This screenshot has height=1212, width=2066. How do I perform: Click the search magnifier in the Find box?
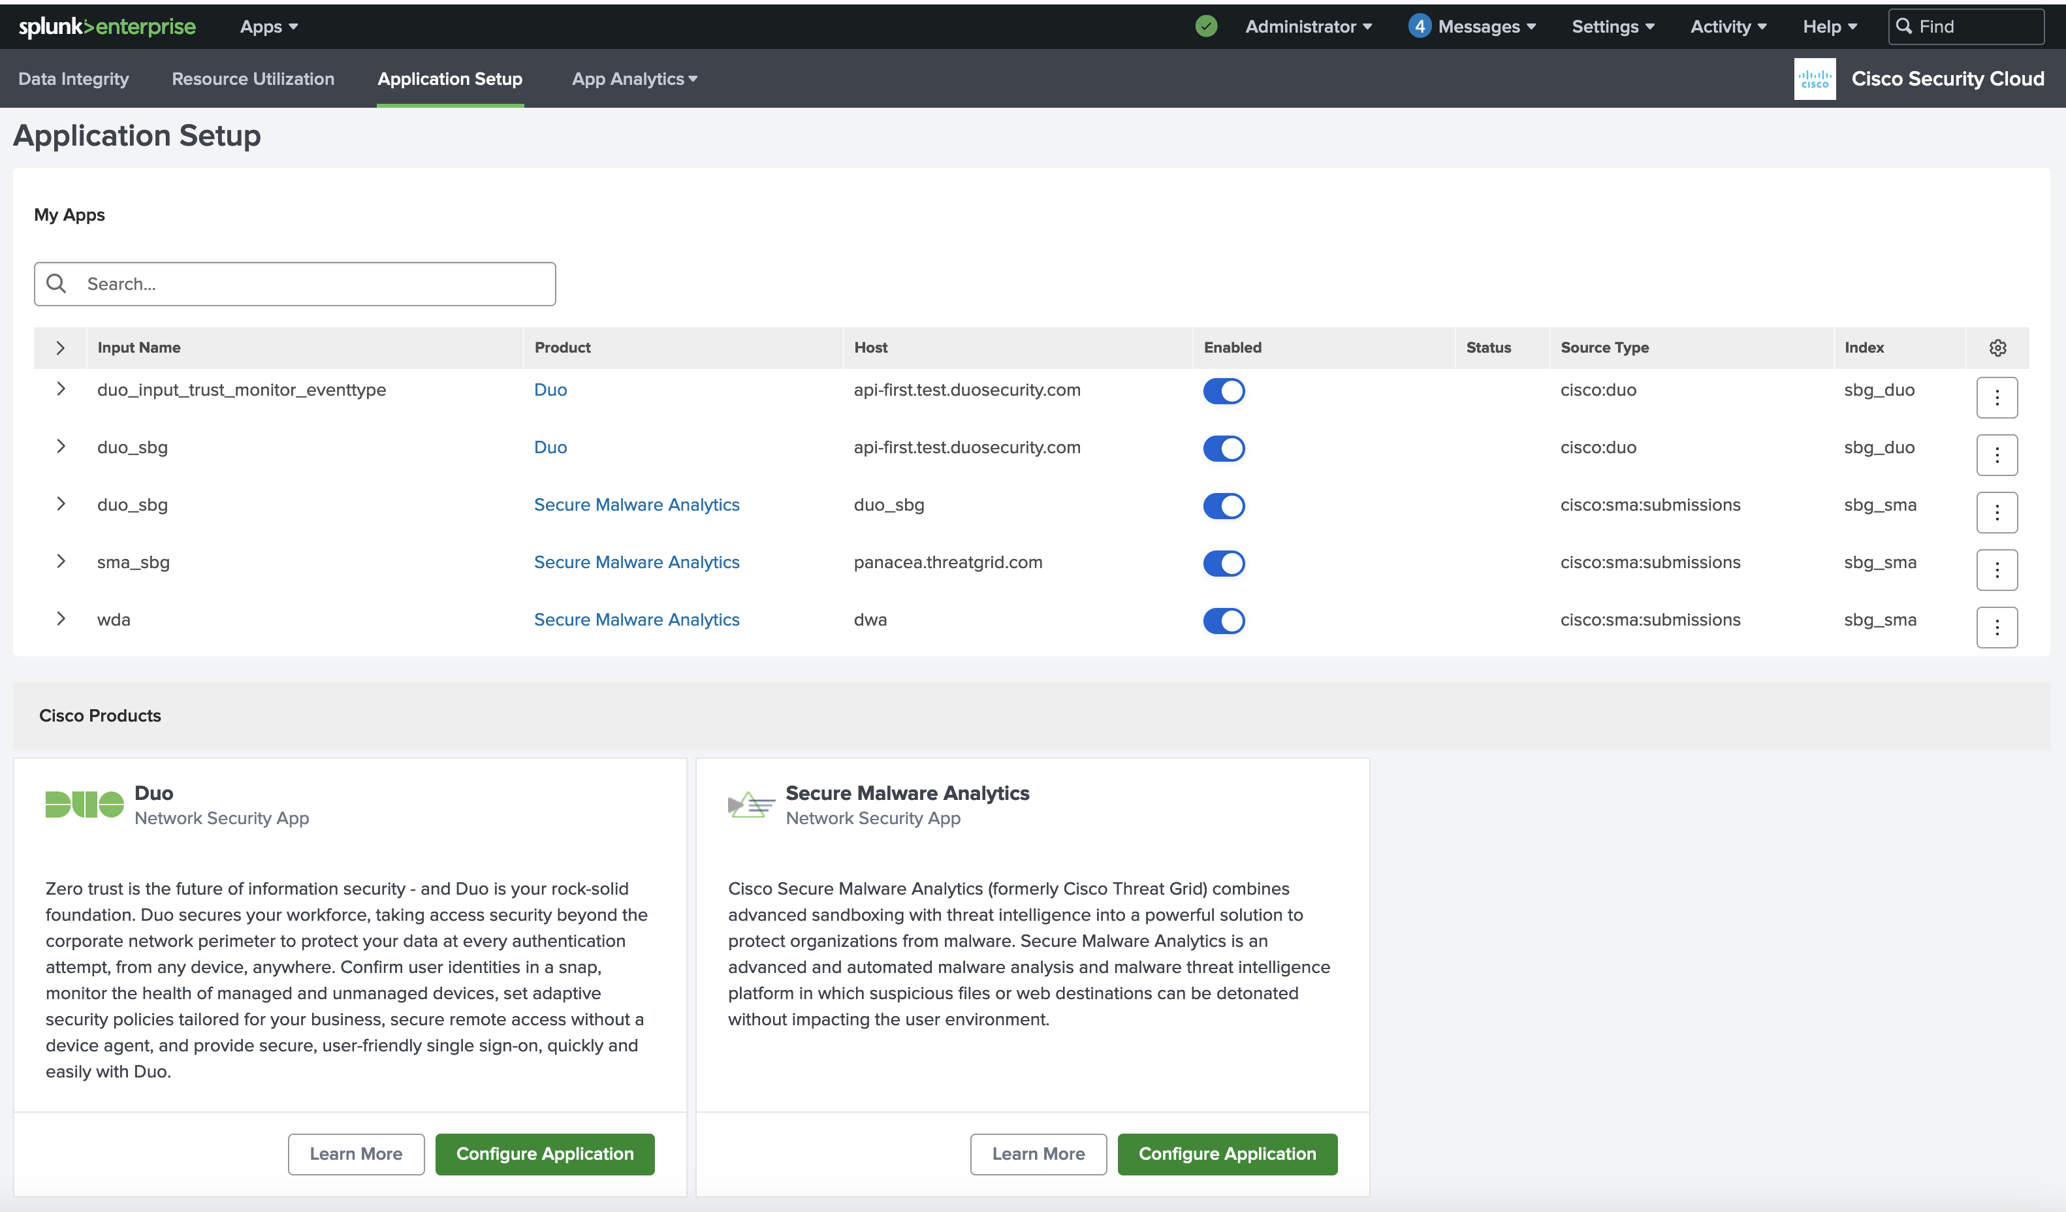[x=1905, y=26]
